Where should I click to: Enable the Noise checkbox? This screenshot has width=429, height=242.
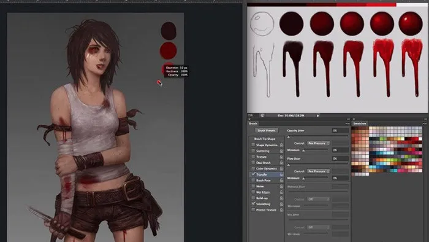pyautogui.click(x=253, y=186)
